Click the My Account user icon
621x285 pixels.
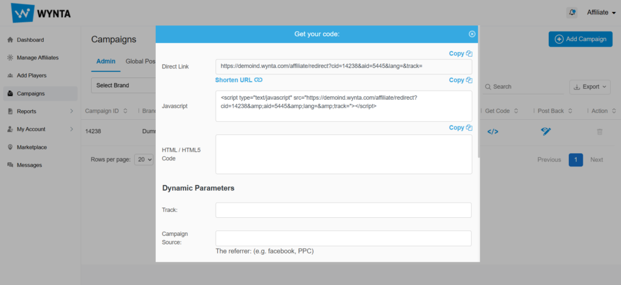tap(10, 129)
